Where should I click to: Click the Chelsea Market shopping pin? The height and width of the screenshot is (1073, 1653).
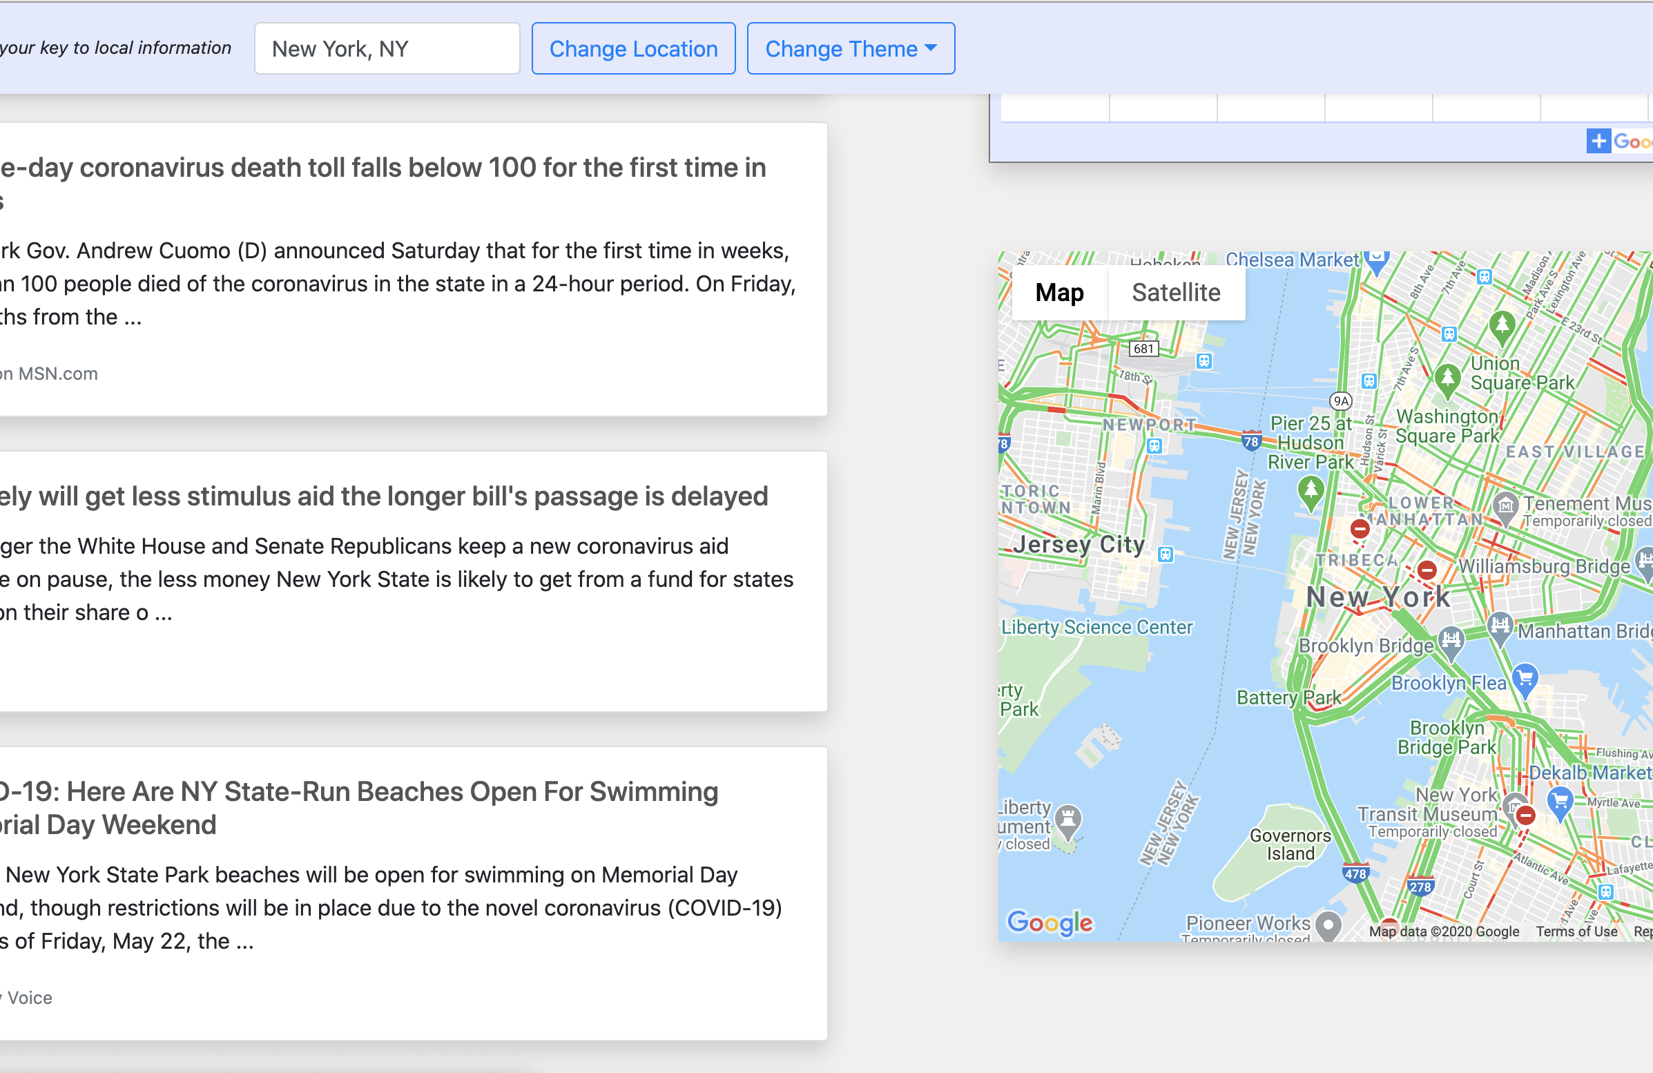click(1376, 261)
